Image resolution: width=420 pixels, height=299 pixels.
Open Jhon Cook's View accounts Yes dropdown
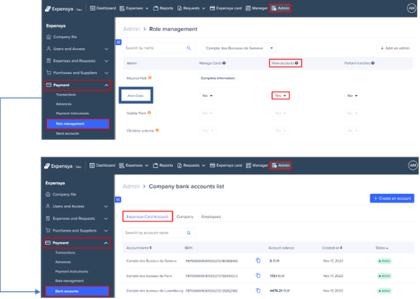pos(280,95)
